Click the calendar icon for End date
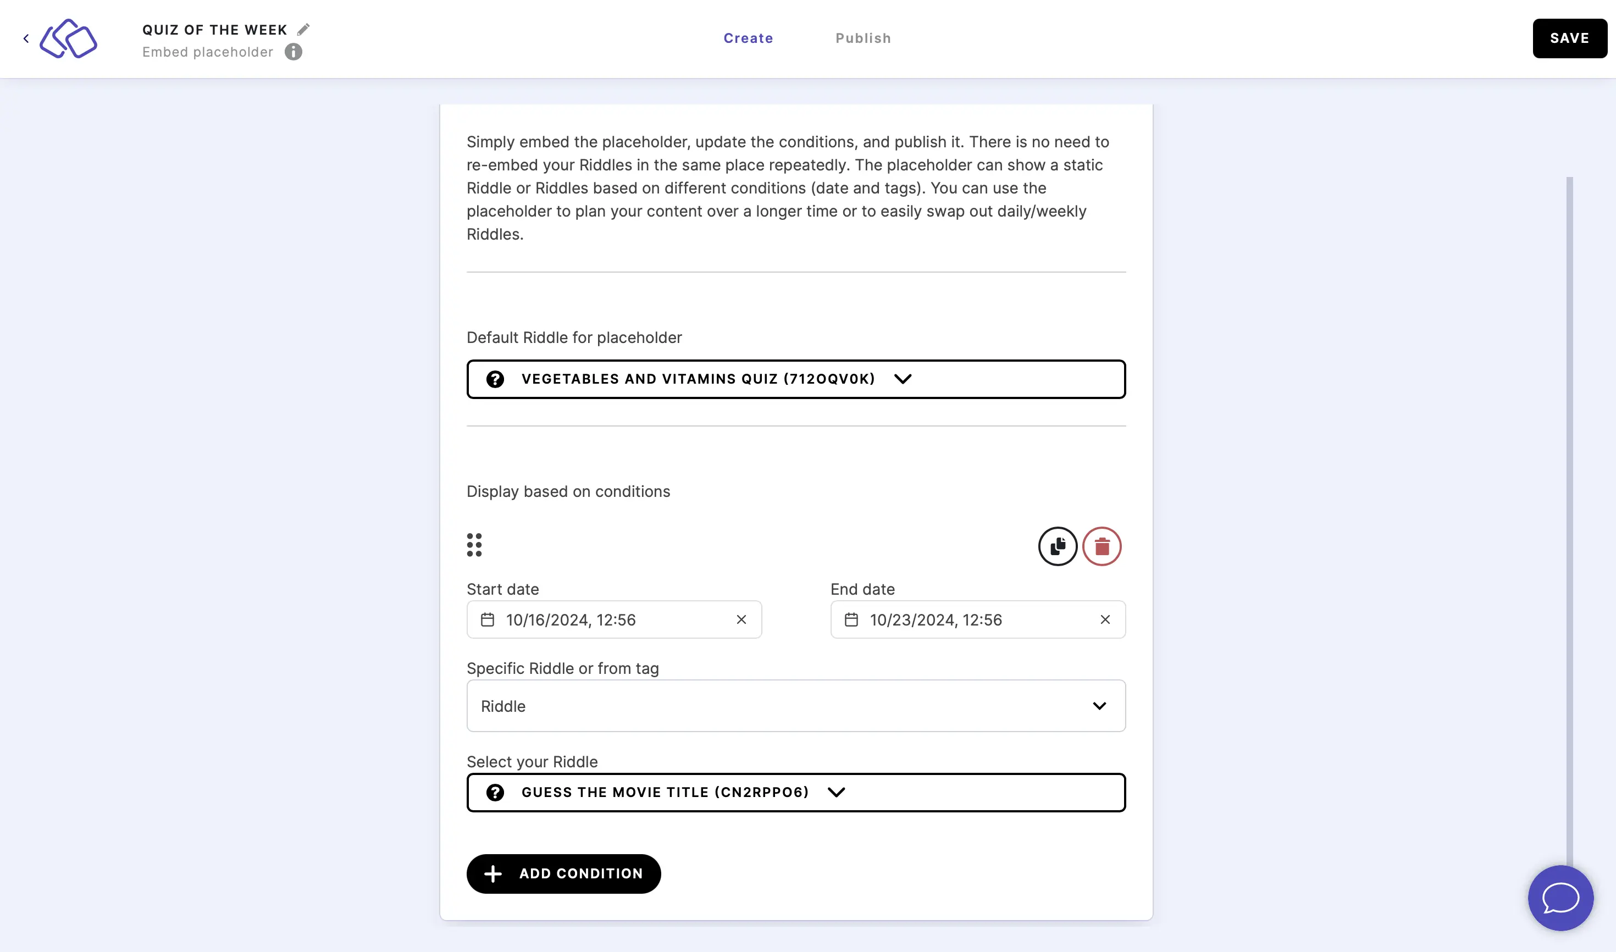Viewport: 1616px width, 952px height. click(852, 619)
